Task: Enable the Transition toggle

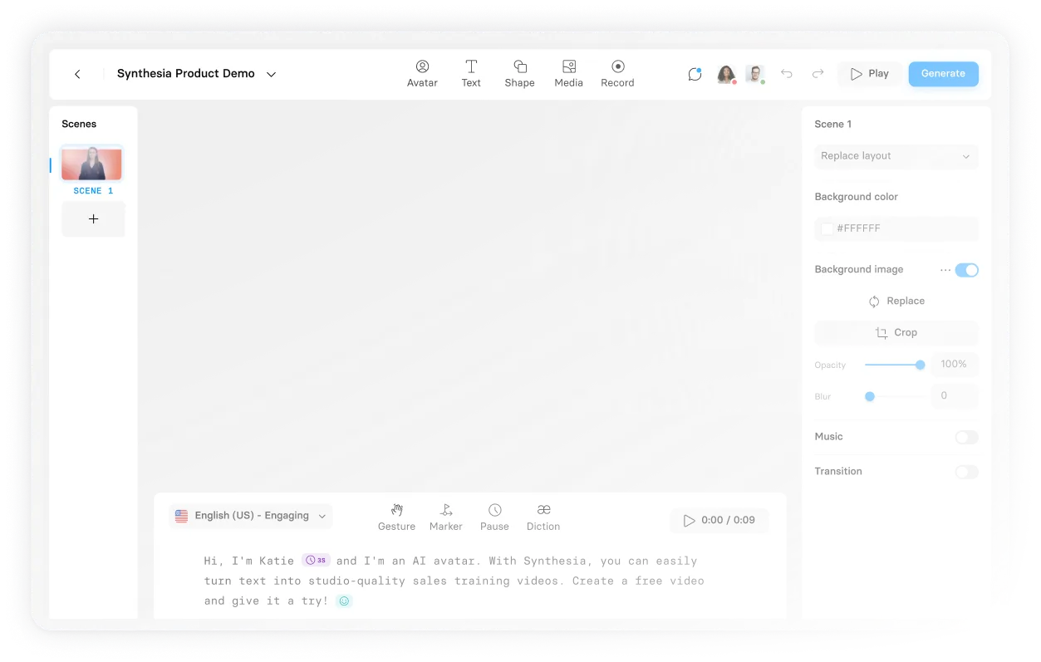Action: (x=966, y=472)
